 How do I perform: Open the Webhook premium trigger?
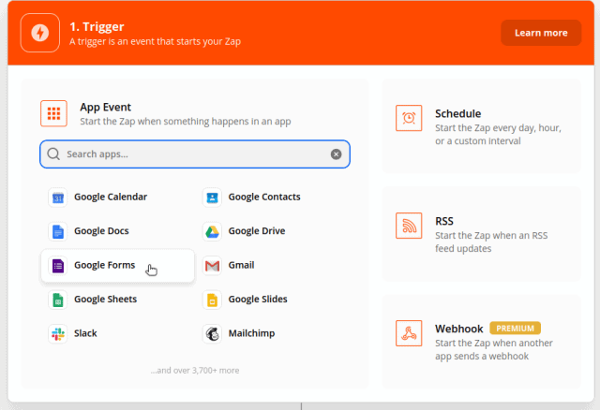[481, 342]
